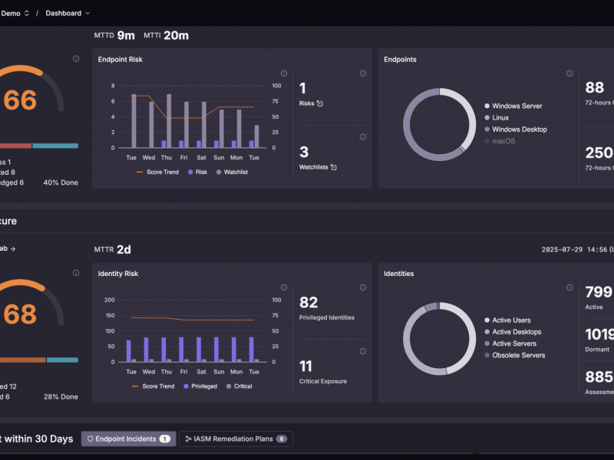Click the teal progress bar under score 66
614x460 pixels.
pyautogui.click(x=55, y=146)
